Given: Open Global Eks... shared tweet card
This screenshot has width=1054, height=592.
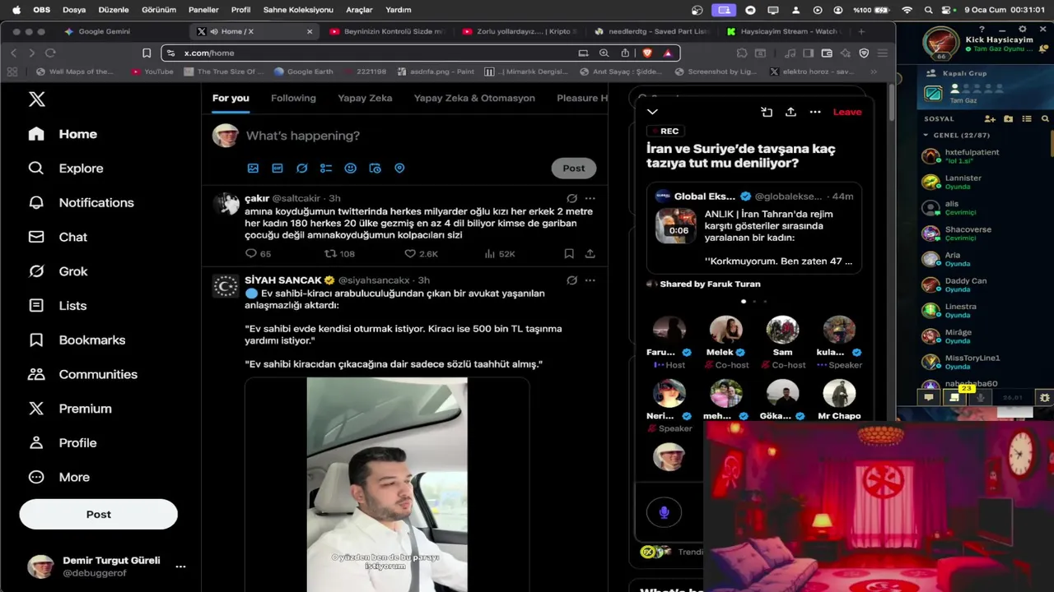Looking at the screenshot, I should click(x=754, y=228).
